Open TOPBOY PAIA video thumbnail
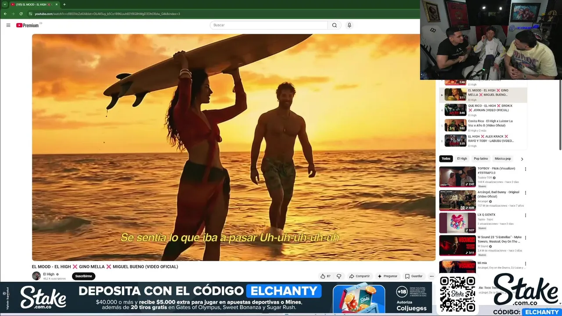Image resolution: width=562 pixels, height=316 pixels. (x=458, y=176)
